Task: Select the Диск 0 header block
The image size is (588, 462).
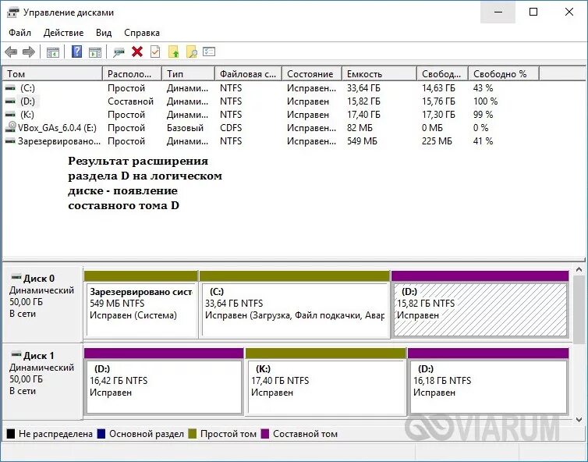Action: click(42, 304)
